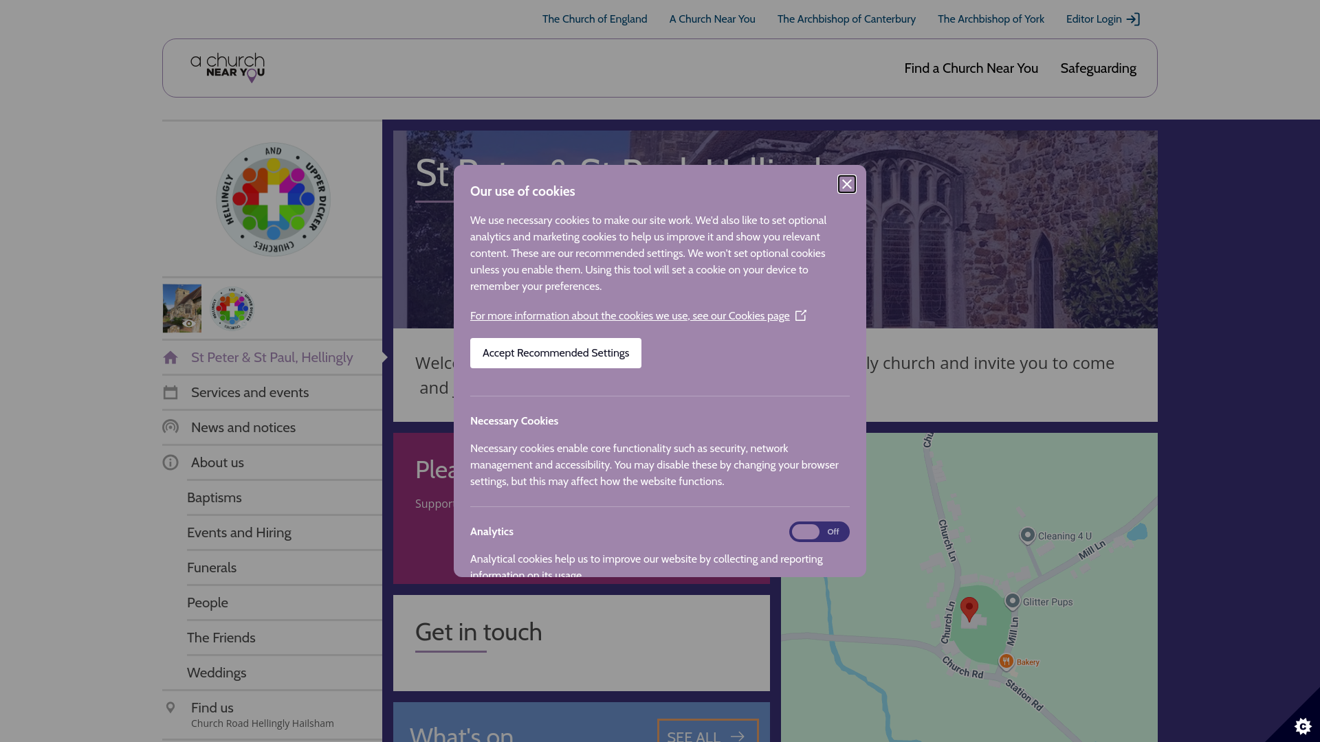Close the cookies dialog with X
This screenshot has width=1320, height=742.
tap(846, 184)
